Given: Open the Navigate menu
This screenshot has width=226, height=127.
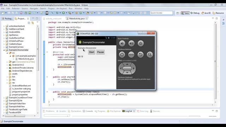Looking at the screenshot, I should tap(34, 8).
